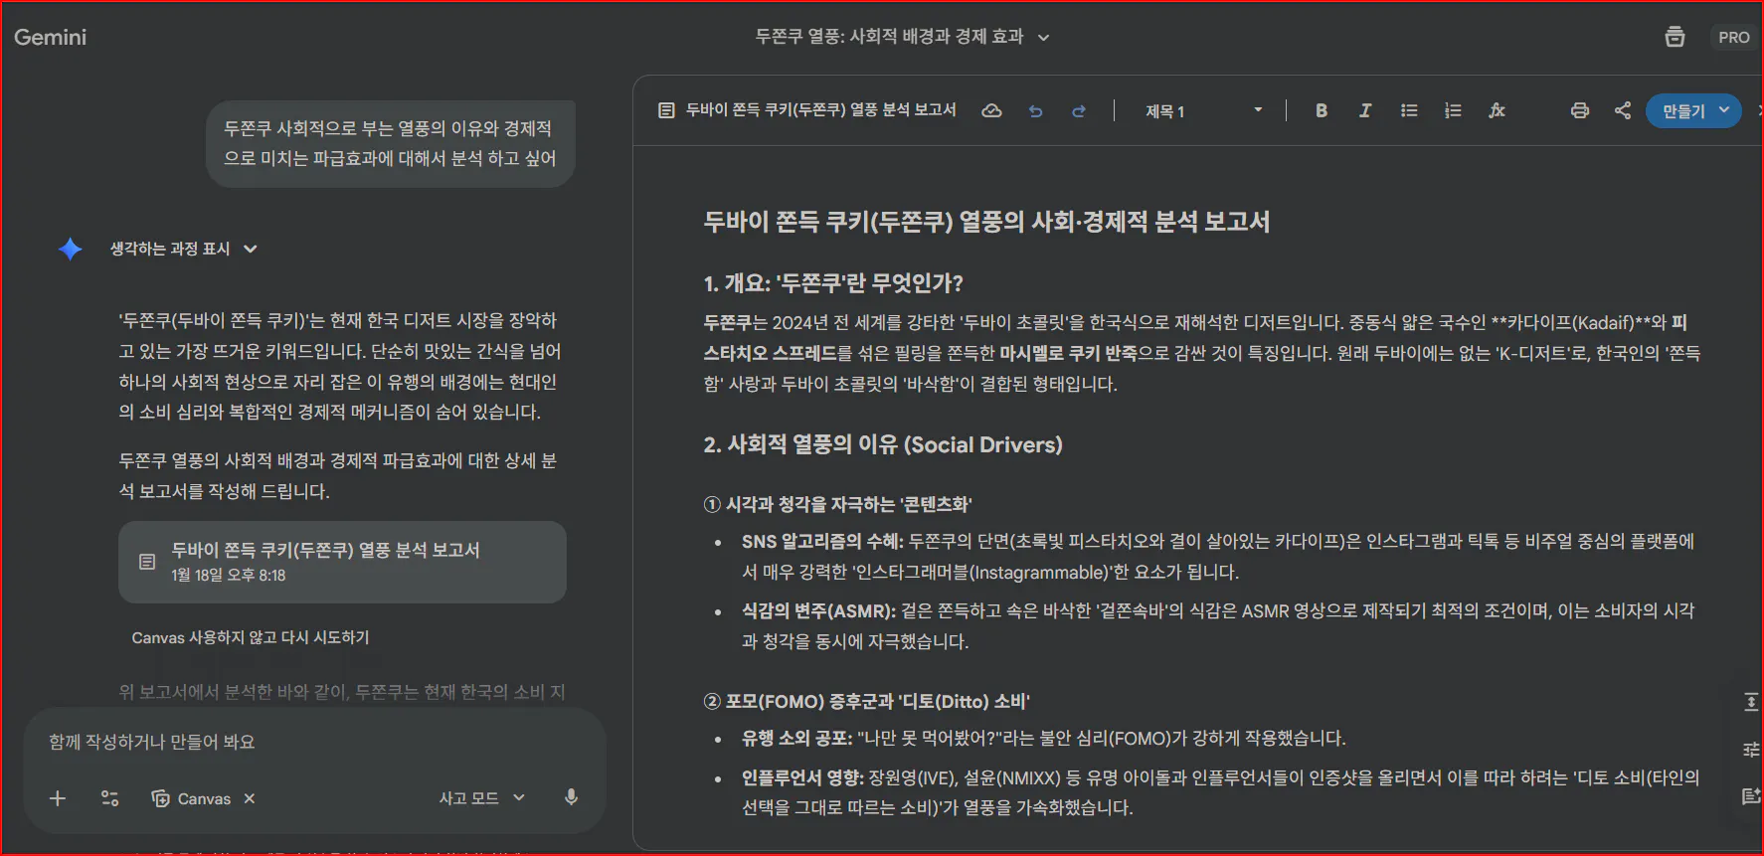Click the 인플루언서 영향 bullet text
Viewport: 1764px width, 856px height.
1220,792
